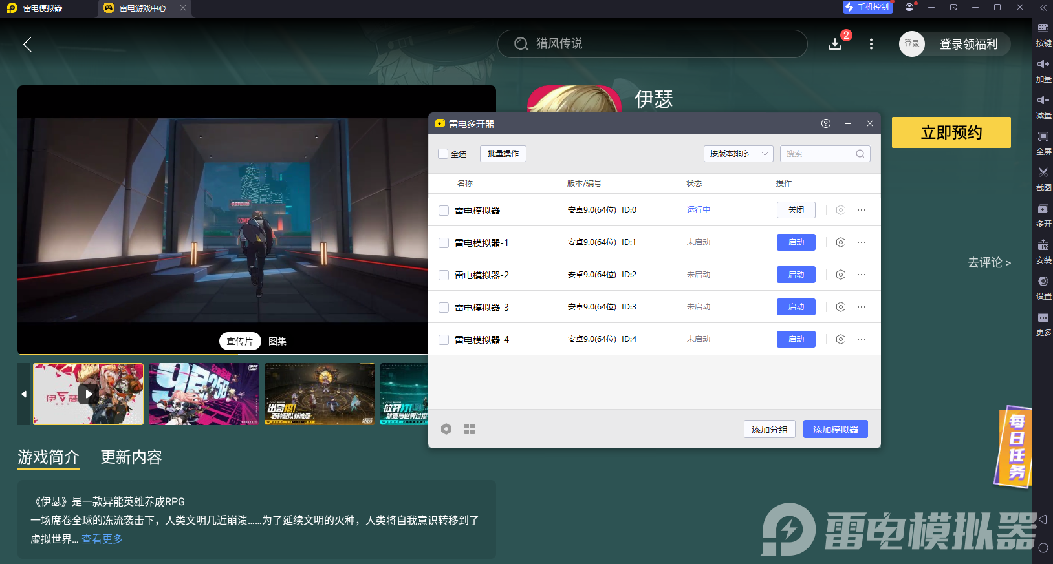
Task: Open more options for running 雷电模拟器 row
Action: pos(862,210)
